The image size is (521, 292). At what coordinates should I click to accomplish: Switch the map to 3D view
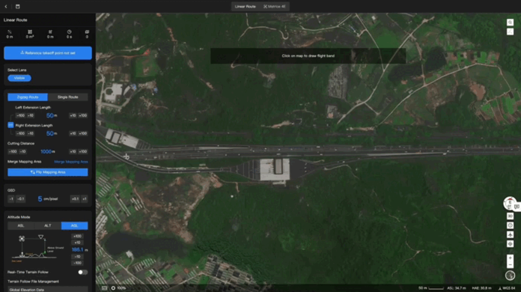tap(510, 216)
